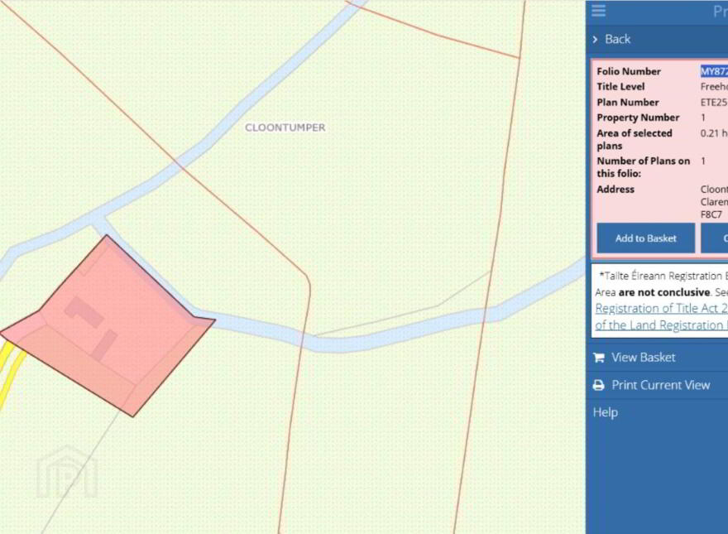
Task: Click the F8C7 eircode text
Action: point(711,214)
